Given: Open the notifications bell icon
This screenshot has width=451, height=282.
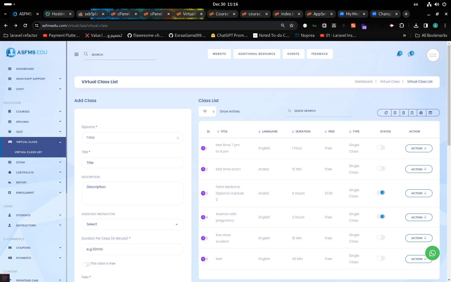Looking at the screenshot, I should click(x=399, y=54).
